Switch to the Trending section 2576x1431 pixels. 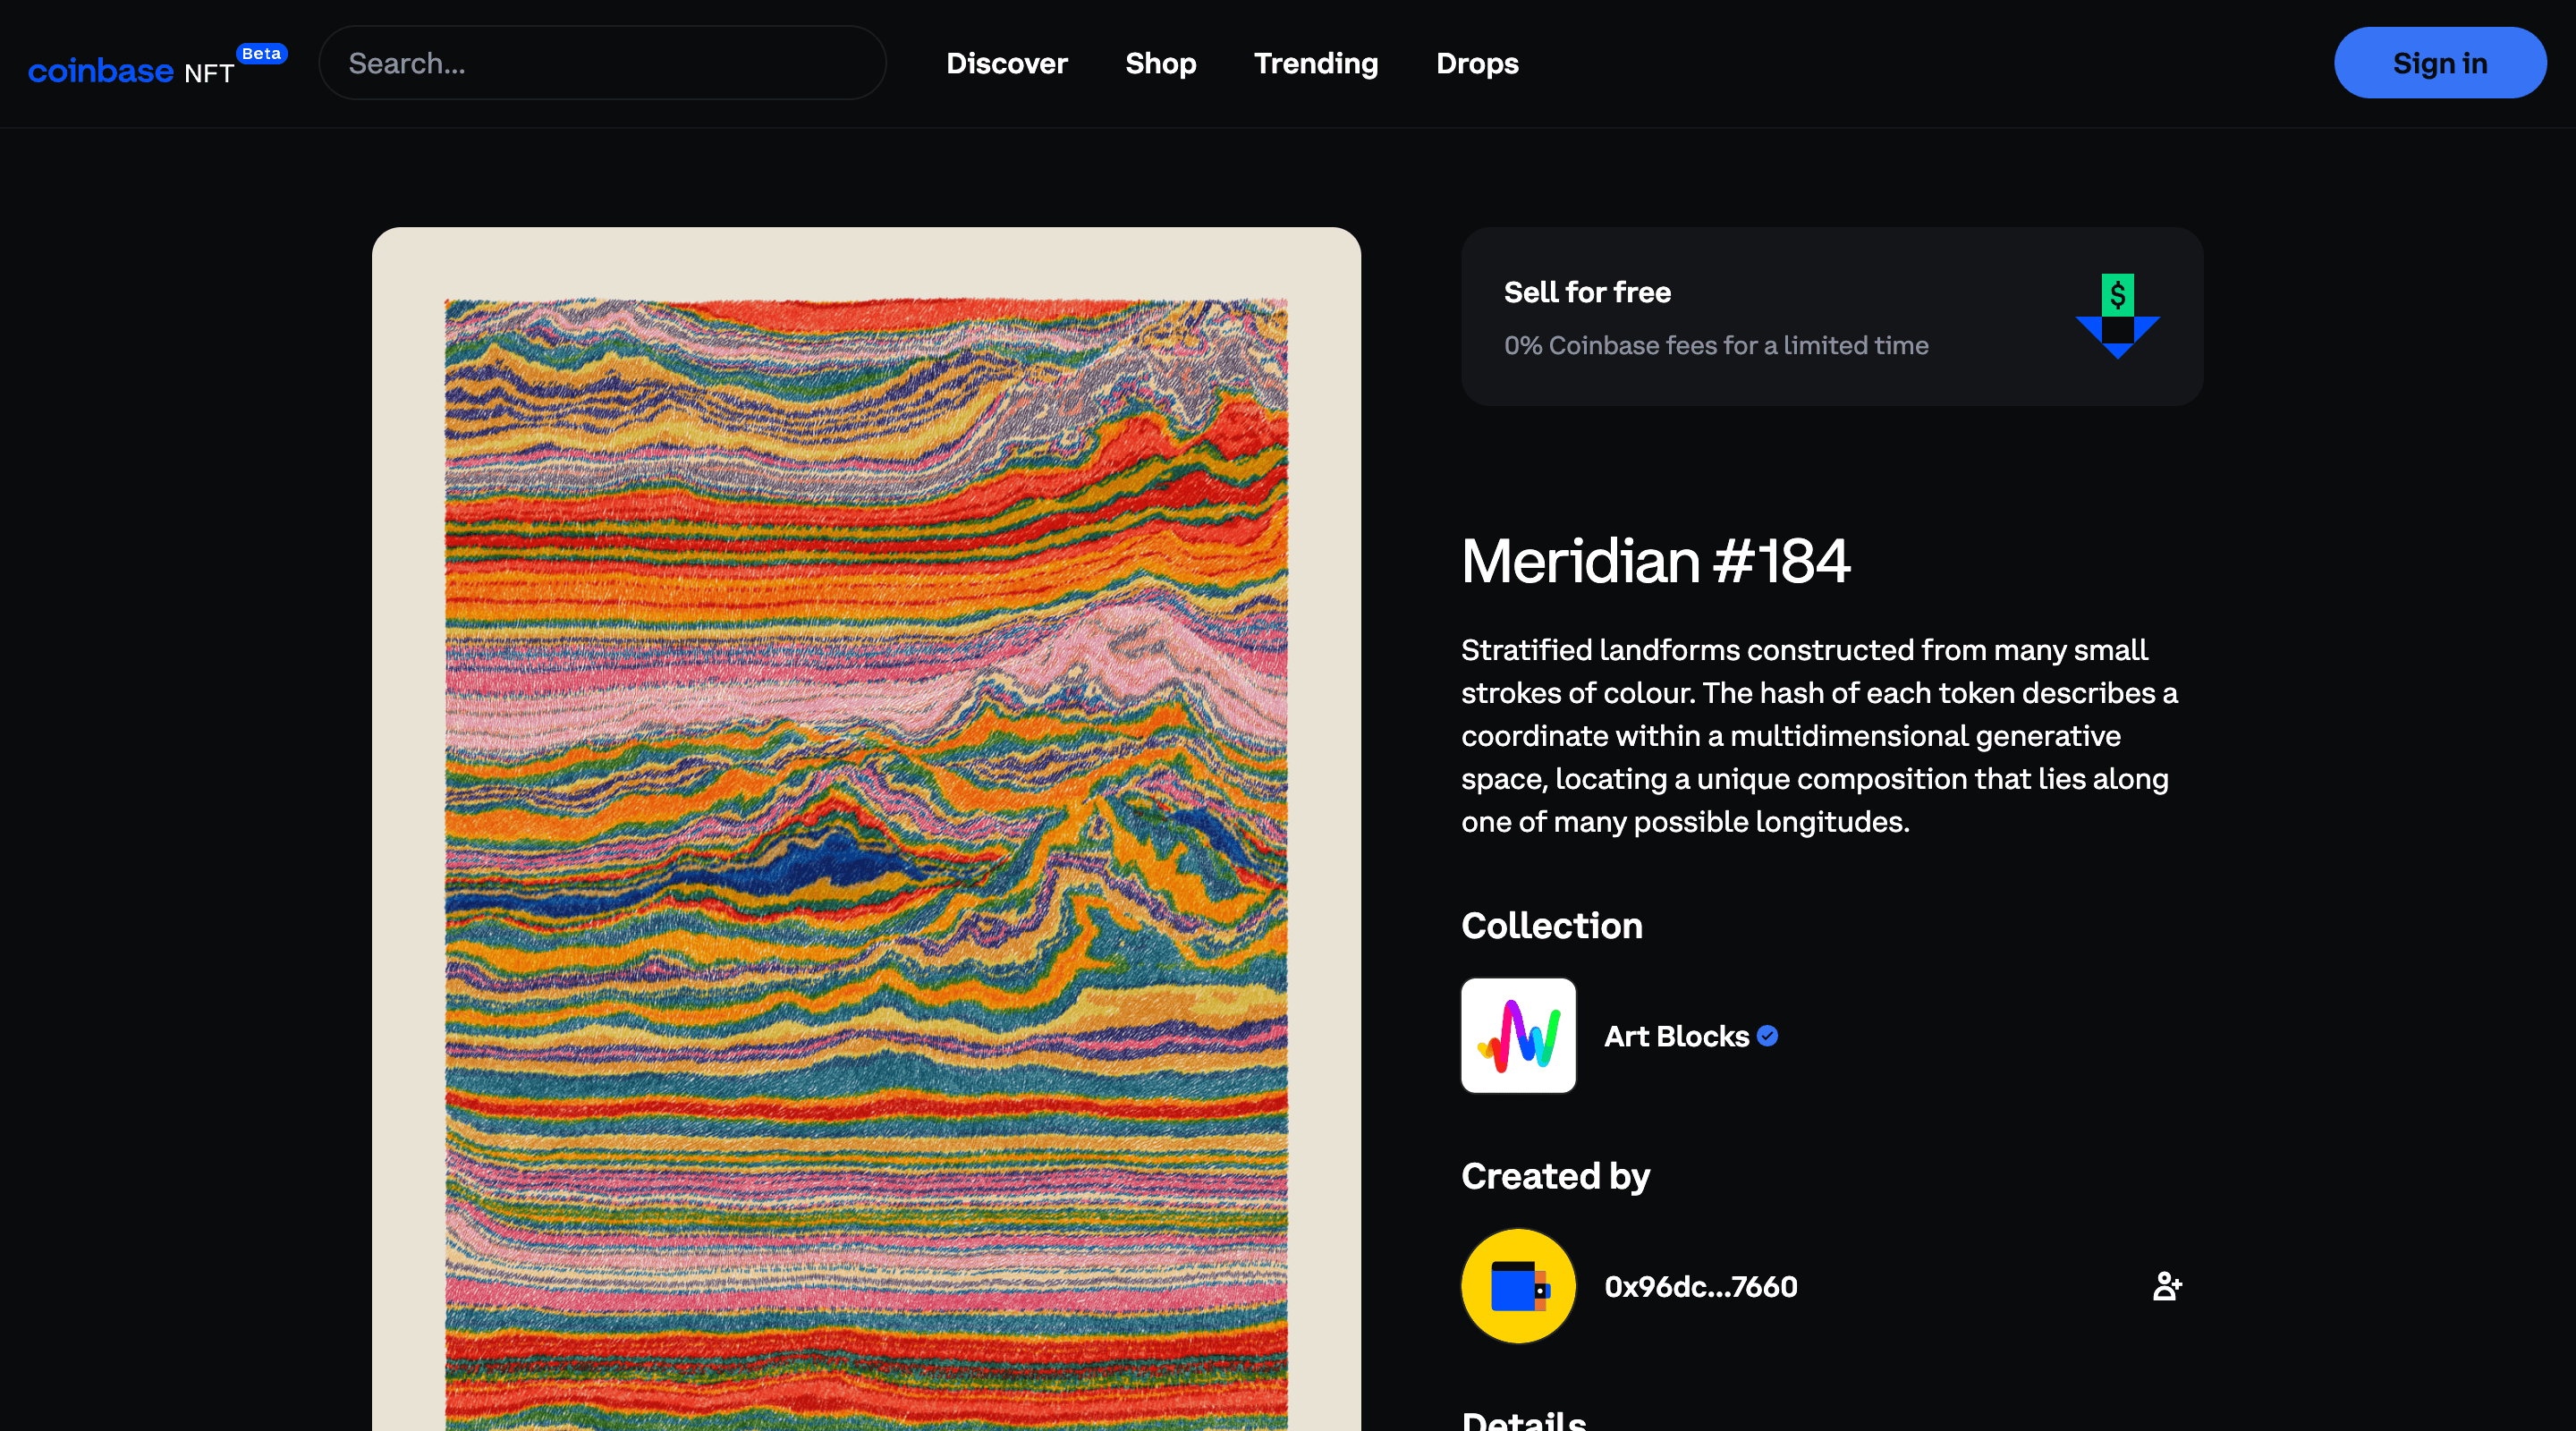[x=1315, y=63]
